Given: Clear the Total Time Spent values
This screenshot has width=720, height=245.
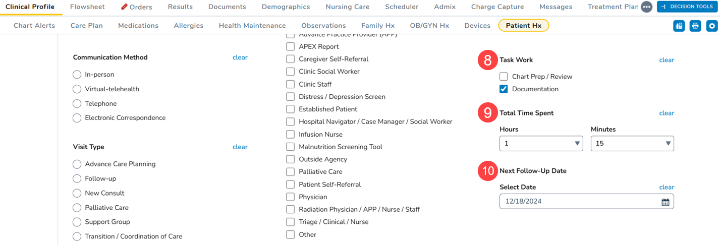Looking at the screenshot, I should click(667, 113).
